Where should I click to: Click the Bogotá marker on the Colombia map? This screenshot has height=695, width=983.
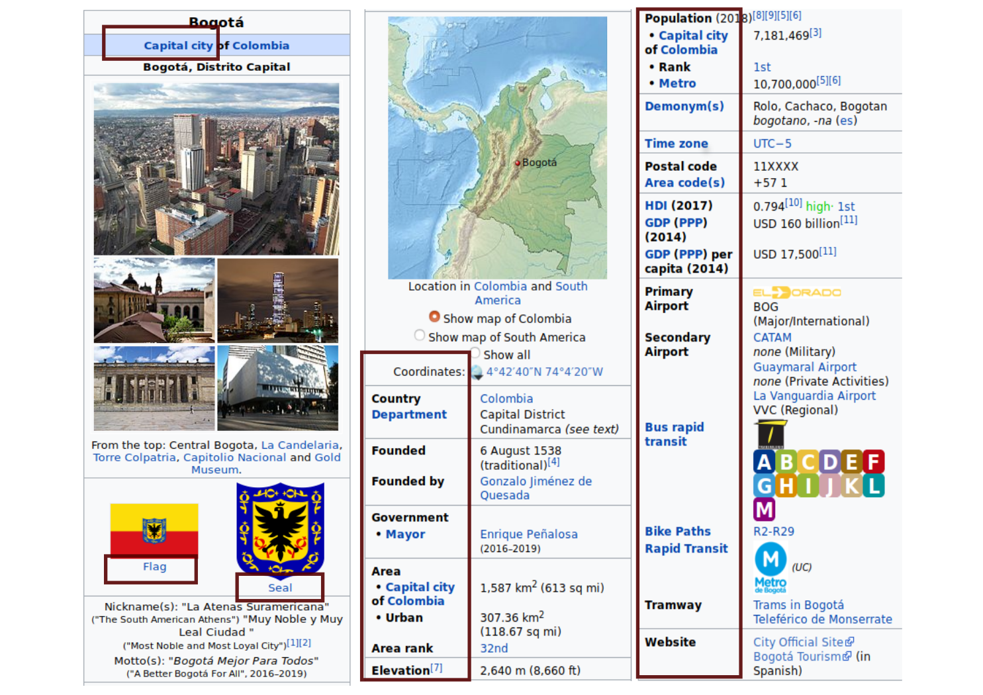click(x=518, y=162)
